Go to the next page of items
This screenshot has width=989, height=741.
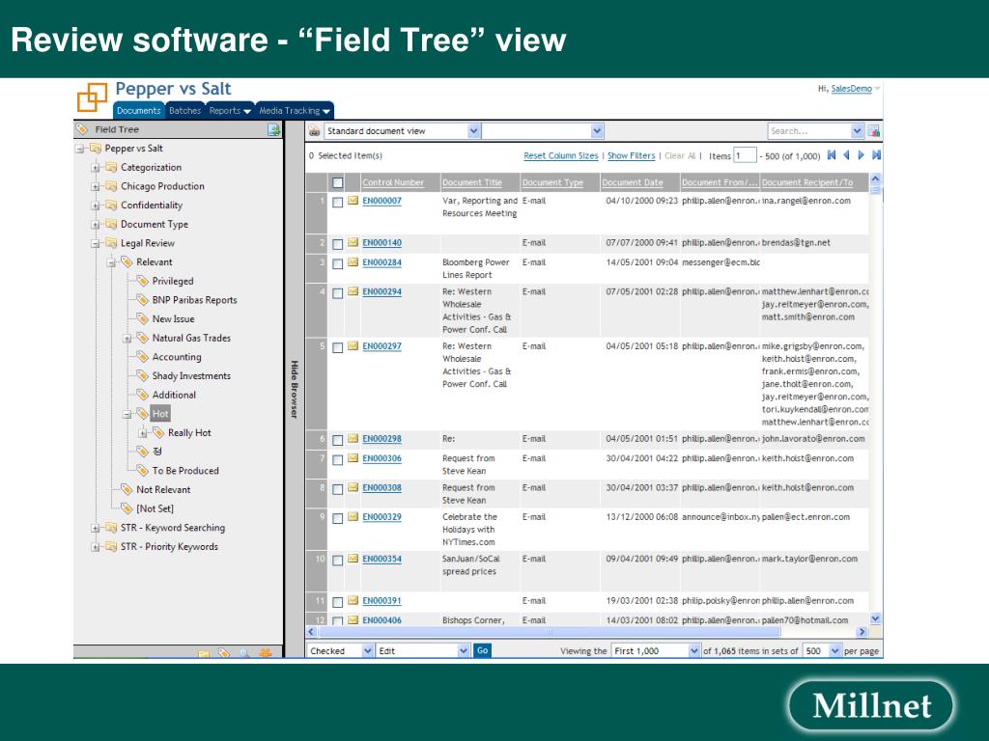click(x=861, y=155)
